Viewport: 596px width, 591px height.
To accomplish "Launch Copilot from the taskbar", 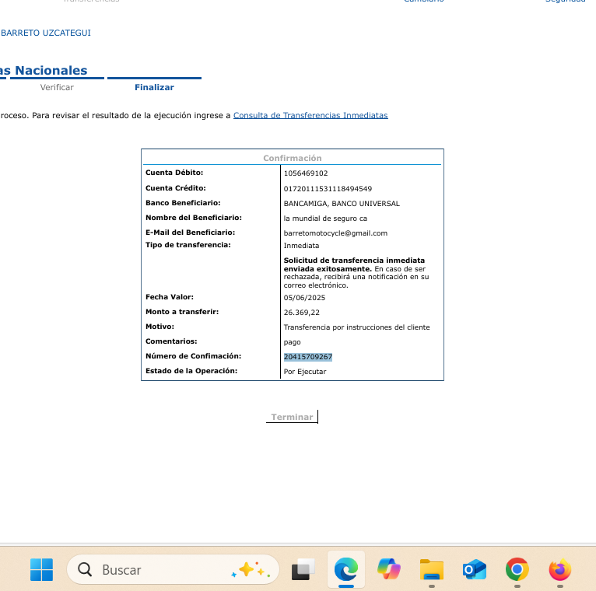I will [x=388, y=570].
